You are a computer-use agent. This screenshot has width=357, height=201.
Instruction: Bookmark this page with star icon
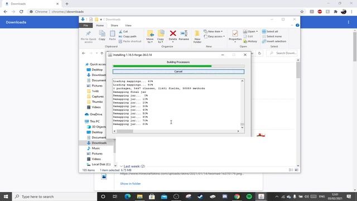tap(302, 12)
